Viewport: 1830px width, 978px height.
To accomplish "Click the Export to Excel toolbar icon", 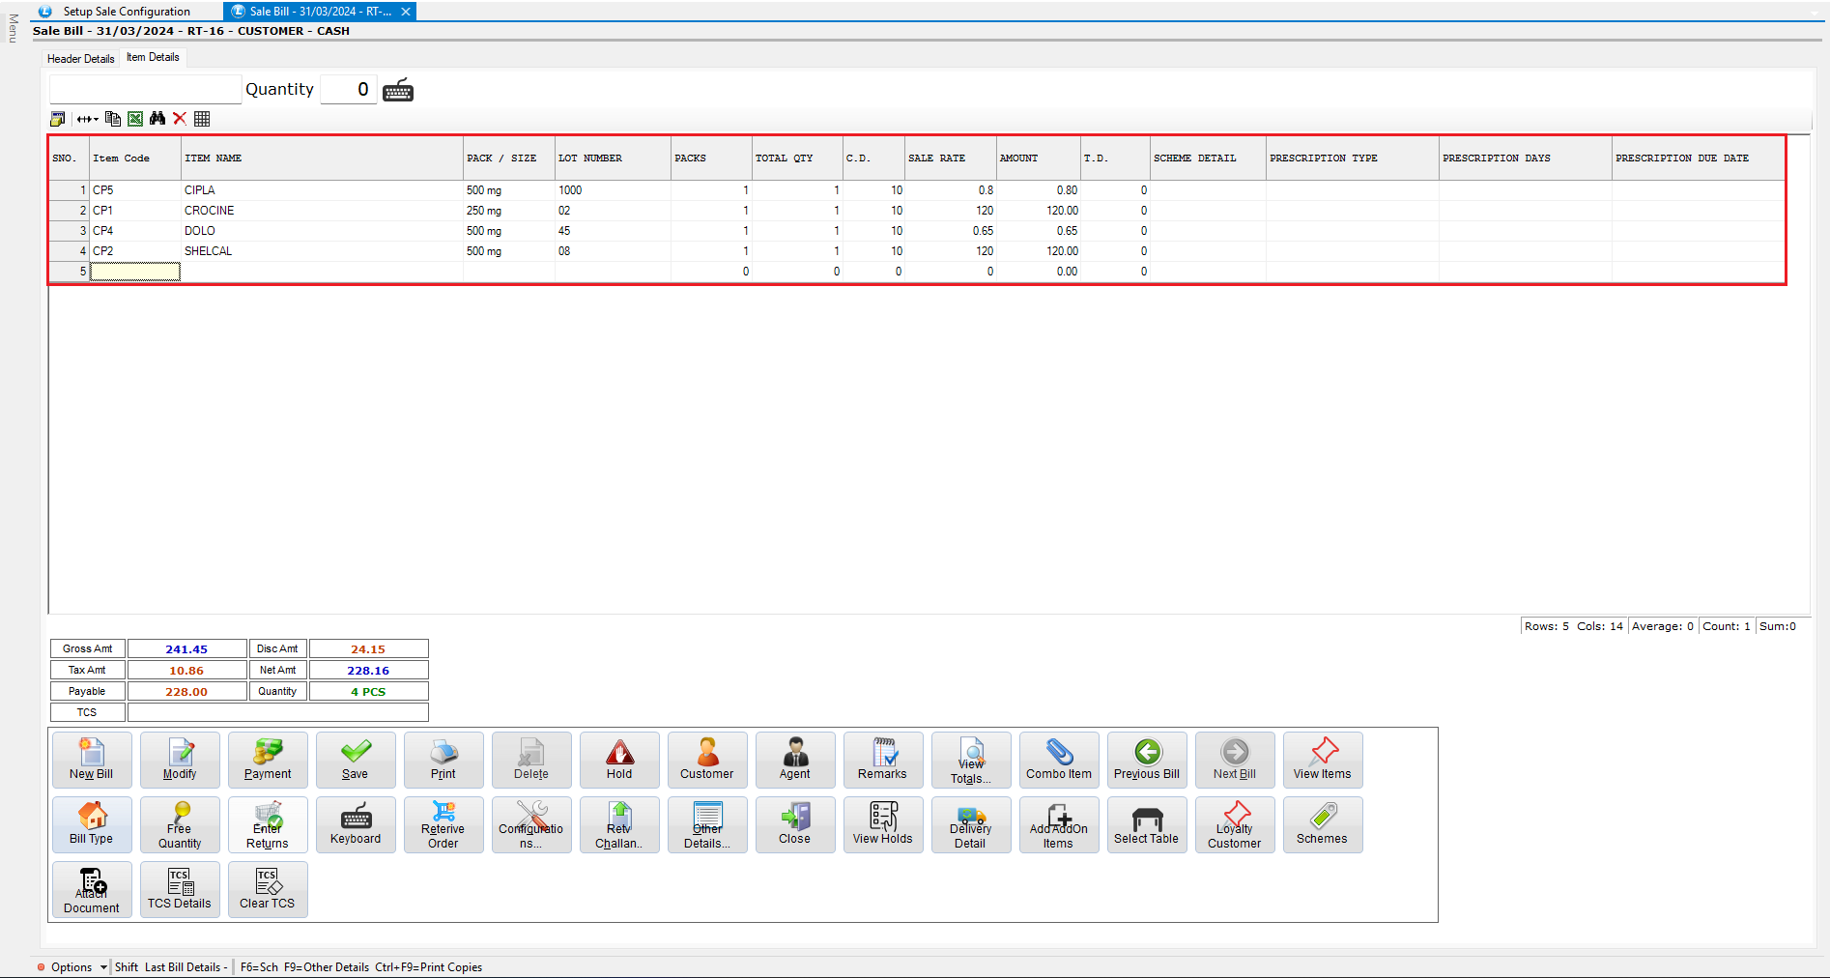I will pos(135,119).
